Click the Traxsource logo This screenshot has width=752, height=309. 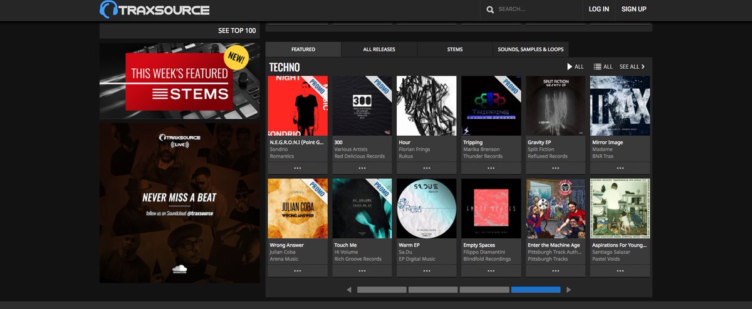tap(155, 9)
